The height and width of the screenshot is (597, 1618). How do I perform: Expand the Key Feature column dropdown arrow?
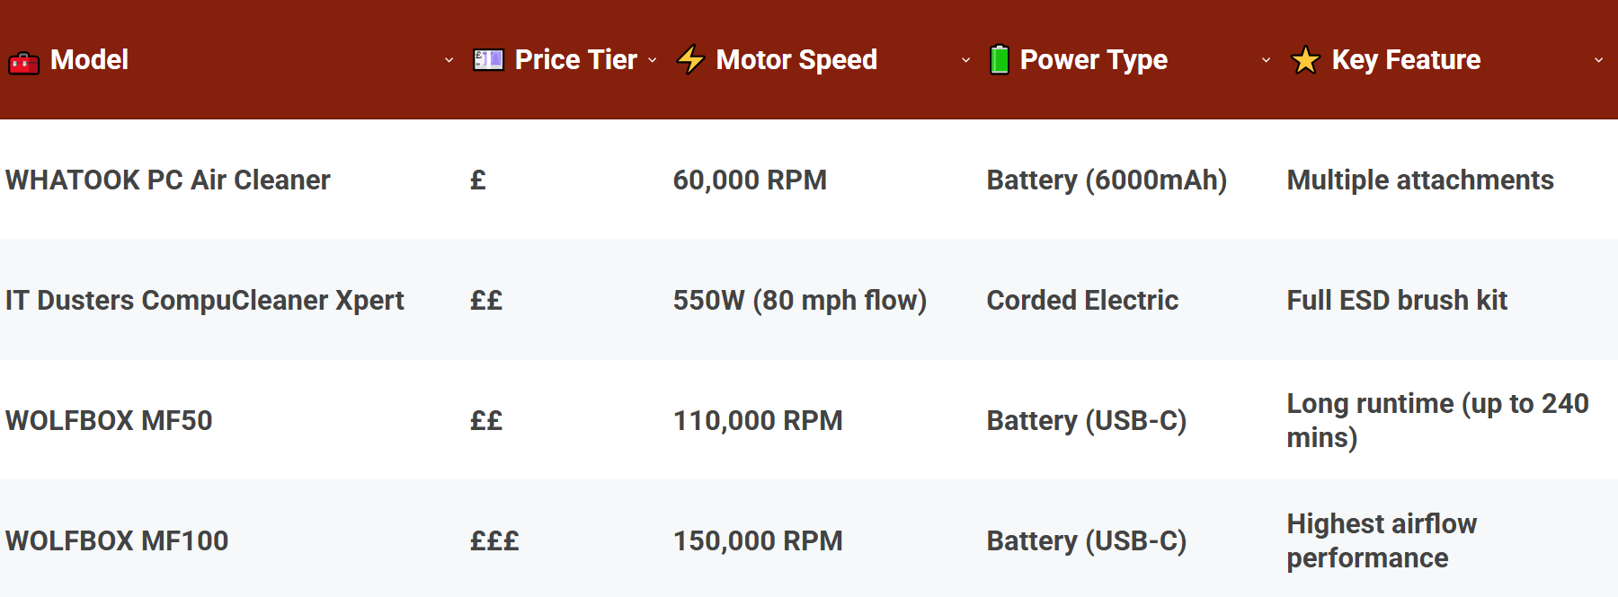point(1598,60)
